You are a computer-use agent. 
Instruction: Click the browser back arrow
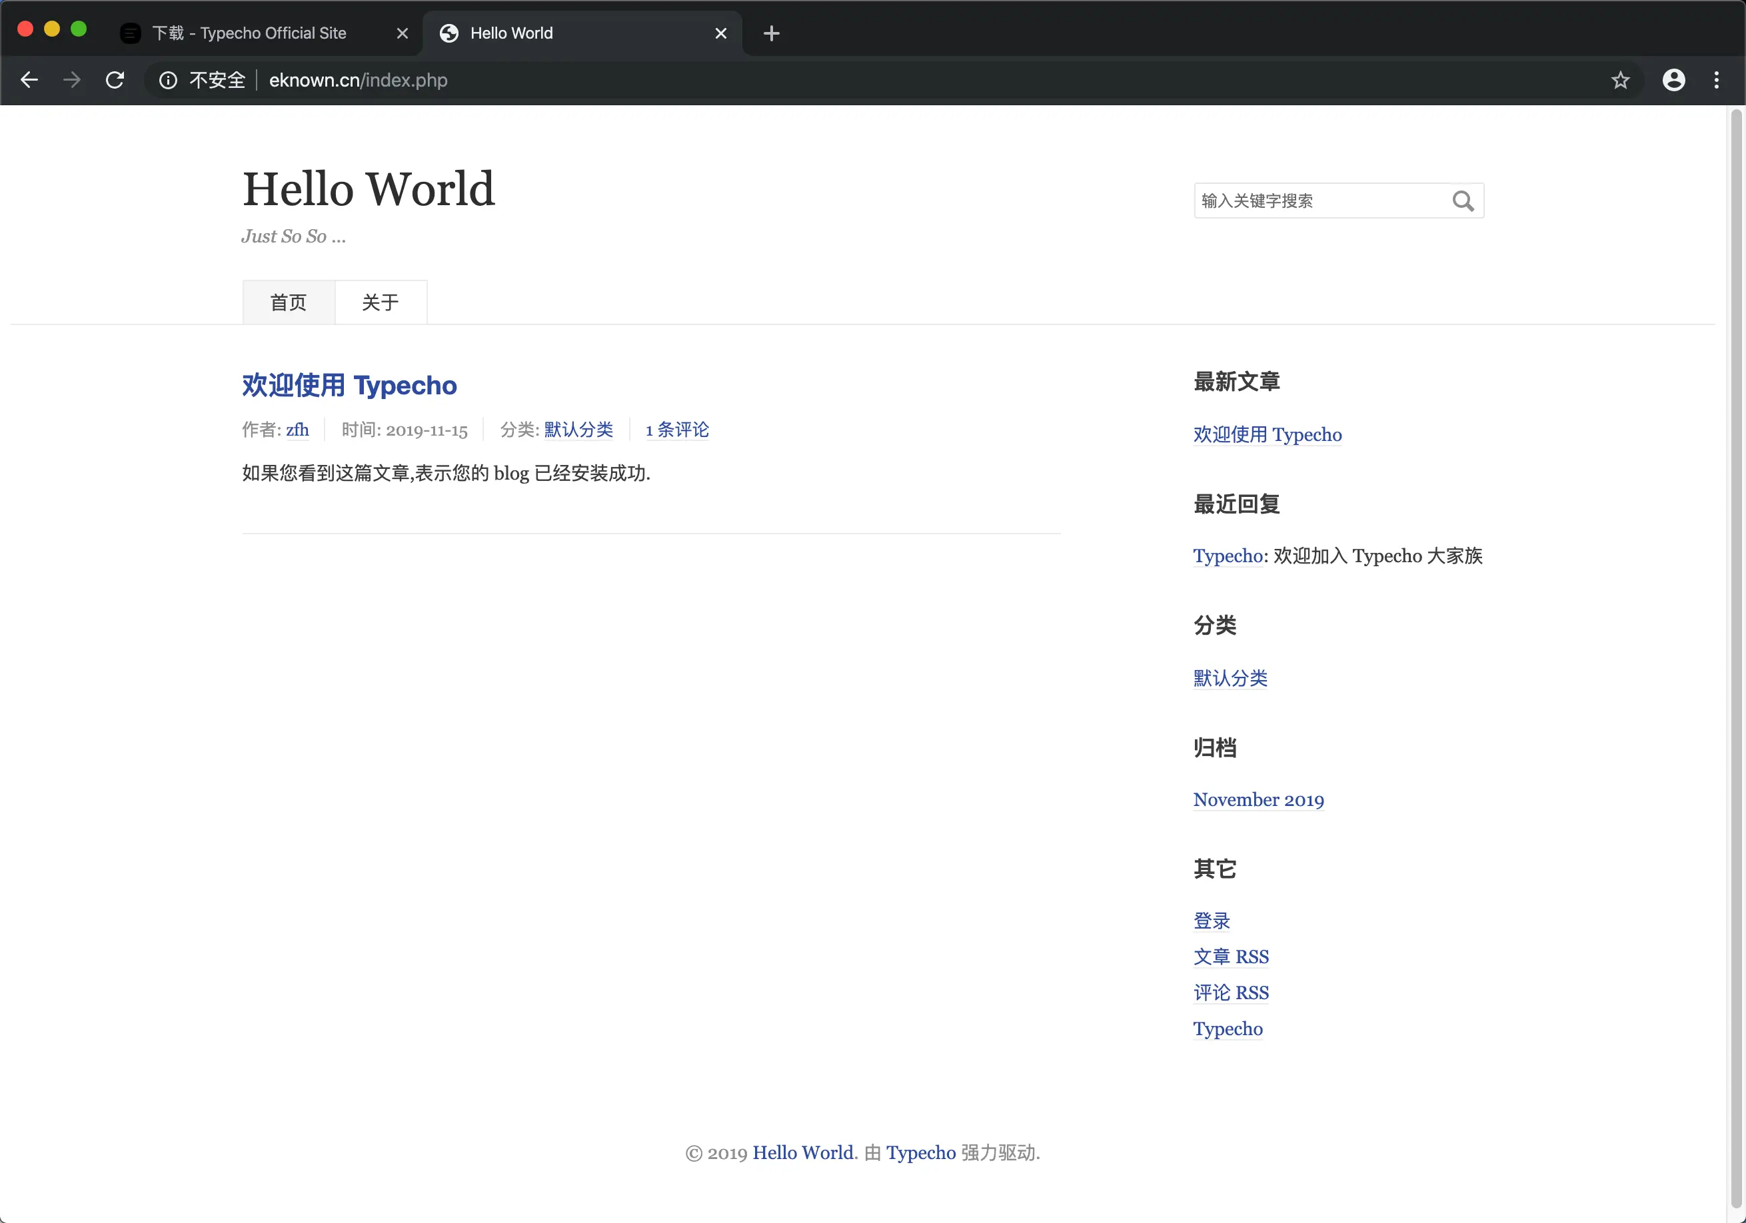pos(29,80)
